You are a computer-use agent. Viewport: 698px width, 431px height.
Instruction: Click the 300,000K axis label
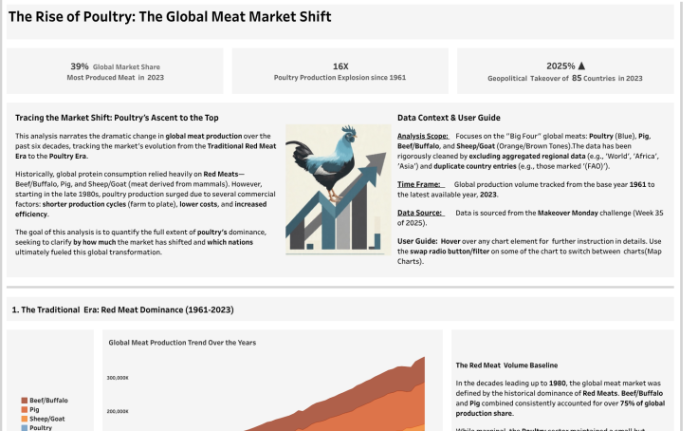pyautogui.click(x=117, y=377)
